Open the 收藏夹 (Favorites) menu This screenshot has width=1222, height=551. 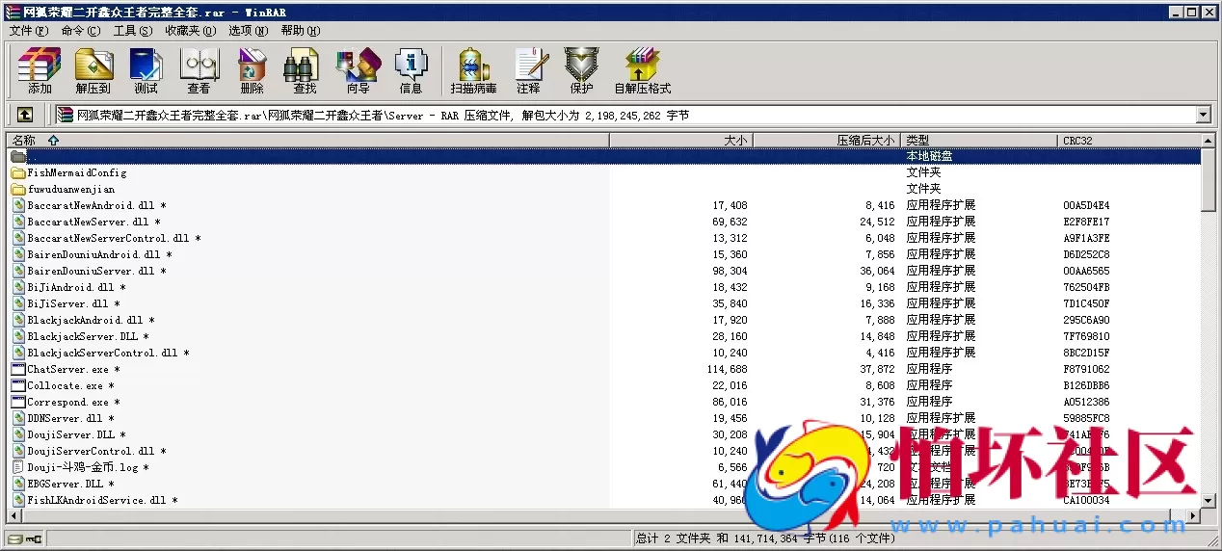(x=191, y=31)
